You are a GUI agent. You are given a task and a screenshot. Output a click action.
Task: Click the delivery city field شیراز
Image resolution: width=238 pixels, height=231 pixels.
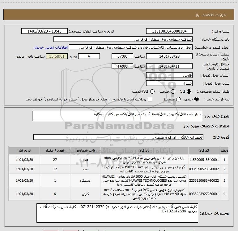(169, 83)
